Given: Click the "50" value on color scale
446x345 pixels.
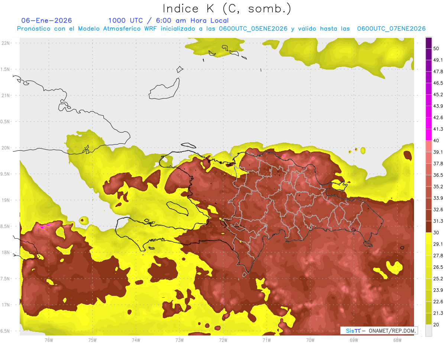Looking at the screenshot, I should point(436,49).
